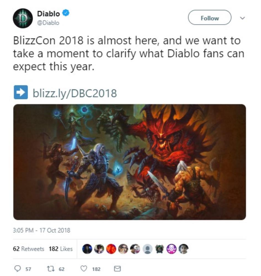The image size is (261, 276).
Task: Open the Diablo display name
Action: [49, 14]
